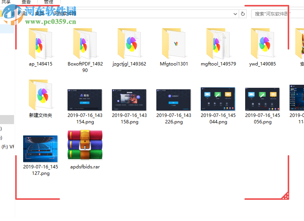Click the refresh button next to address bar
Screen dimensions: 304x221
pyautogui.click(x=243, y=14)
